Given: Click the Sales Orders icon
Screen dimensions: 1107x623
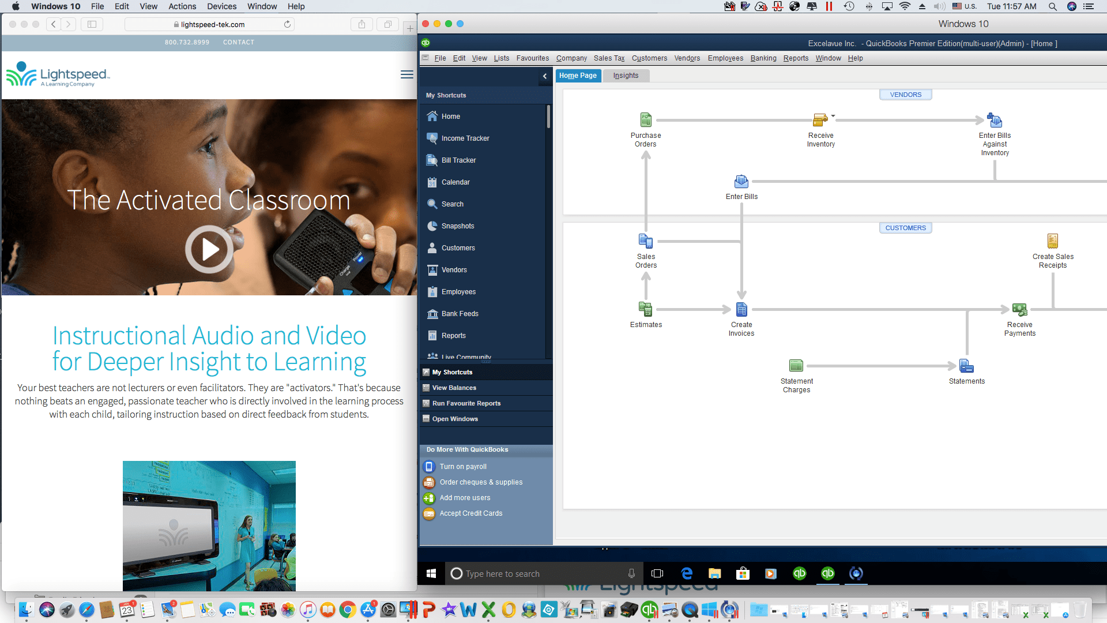Looking at the screenshot, I should click(x=646, y=241).
